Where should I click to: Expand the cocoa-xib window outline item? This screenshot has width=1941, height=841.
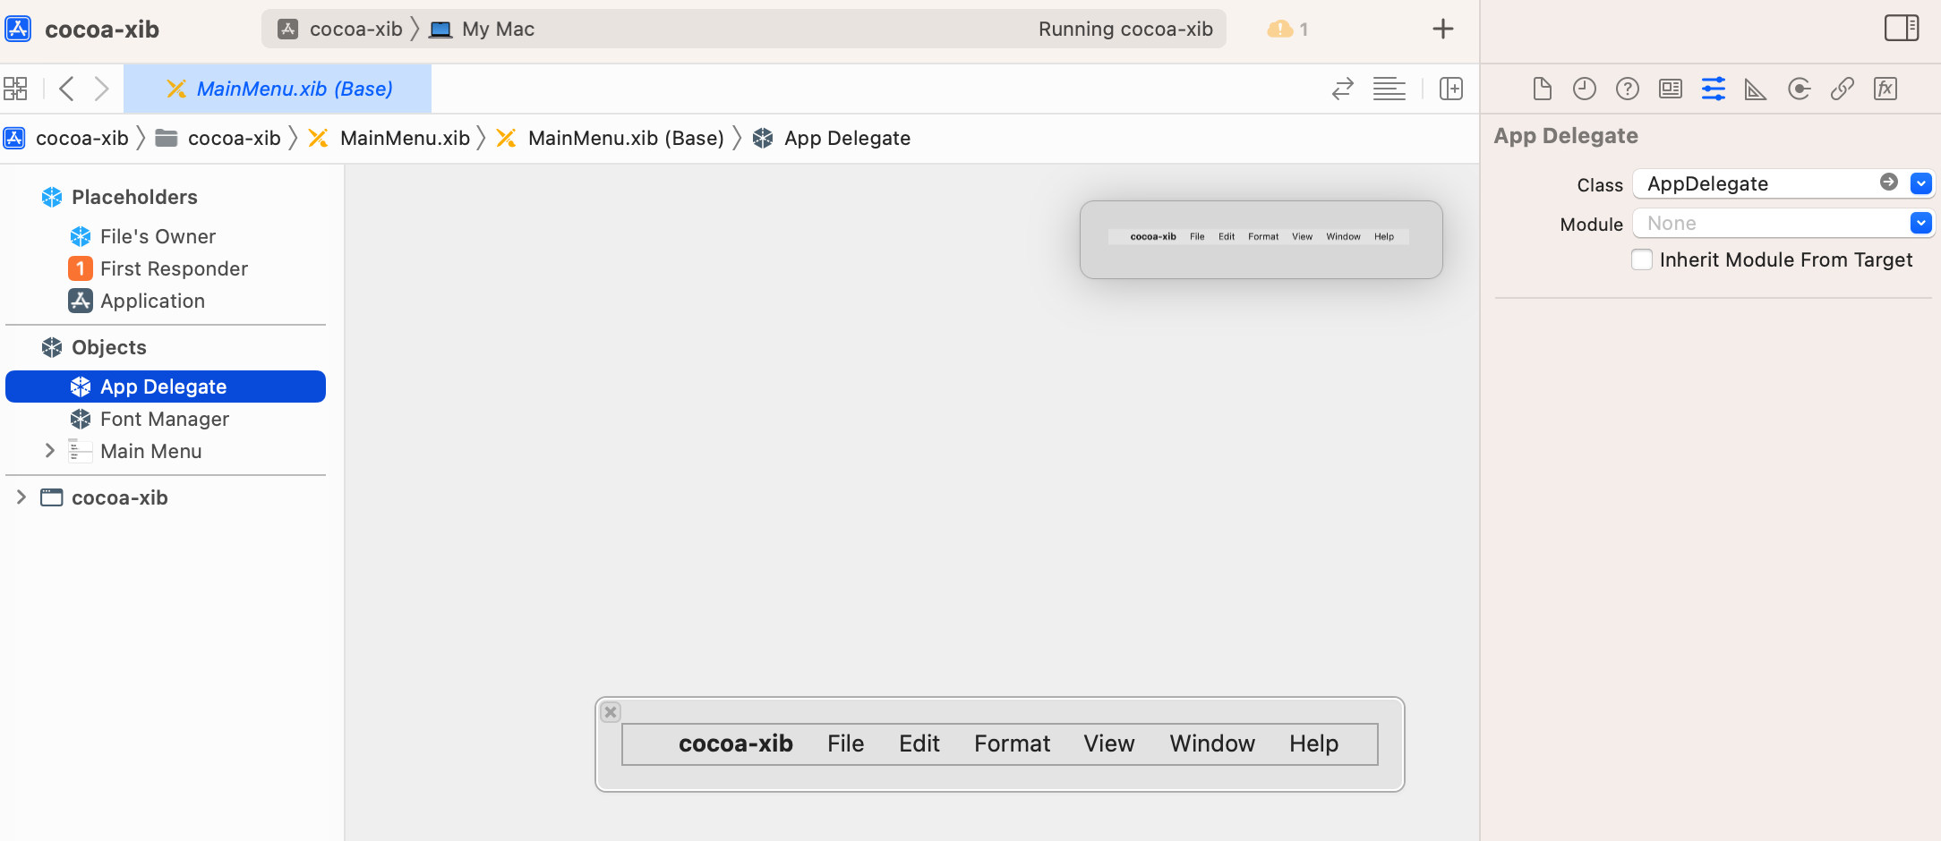tap(21, 497)
